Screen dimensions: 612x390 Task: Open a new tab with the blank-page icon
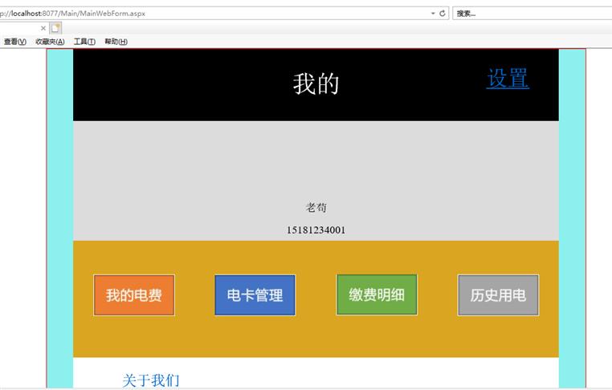click(55, 28)
